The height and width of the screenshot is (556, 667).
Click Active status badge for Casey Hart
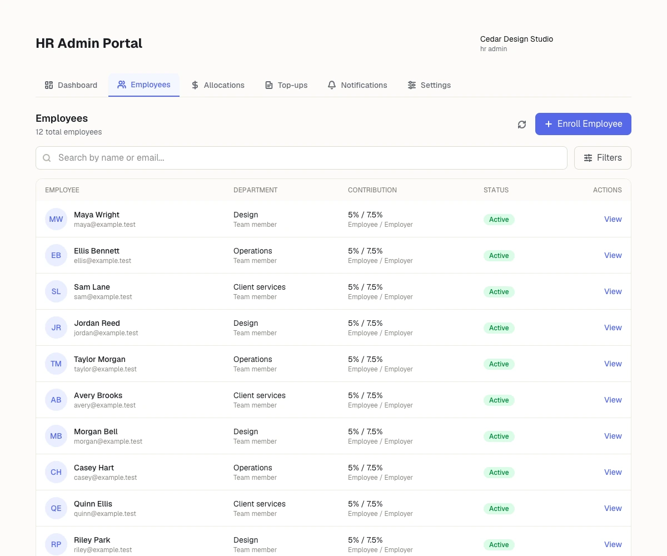coord(499,473)
